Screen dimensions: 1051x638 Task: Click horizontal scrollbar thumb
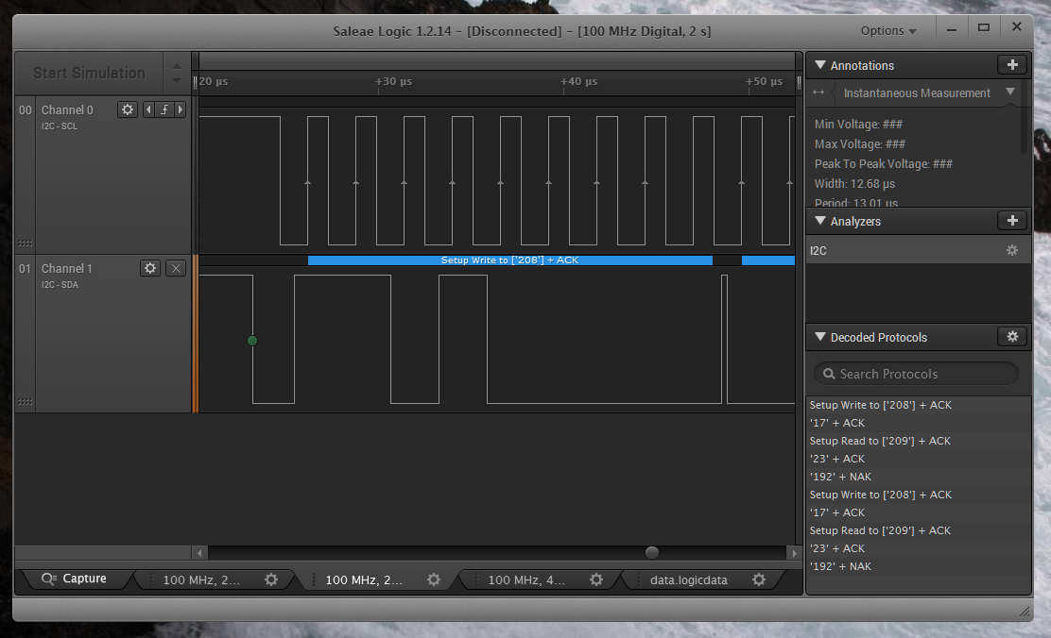point(651,552)
